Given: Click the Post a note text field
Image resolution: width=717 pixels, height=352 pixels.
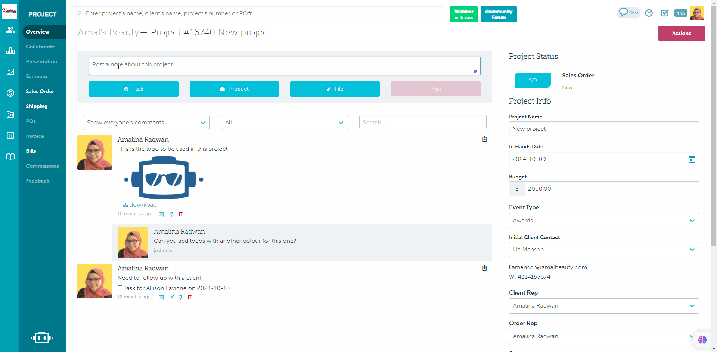Looking at the screenshot, I should [284, 66].
